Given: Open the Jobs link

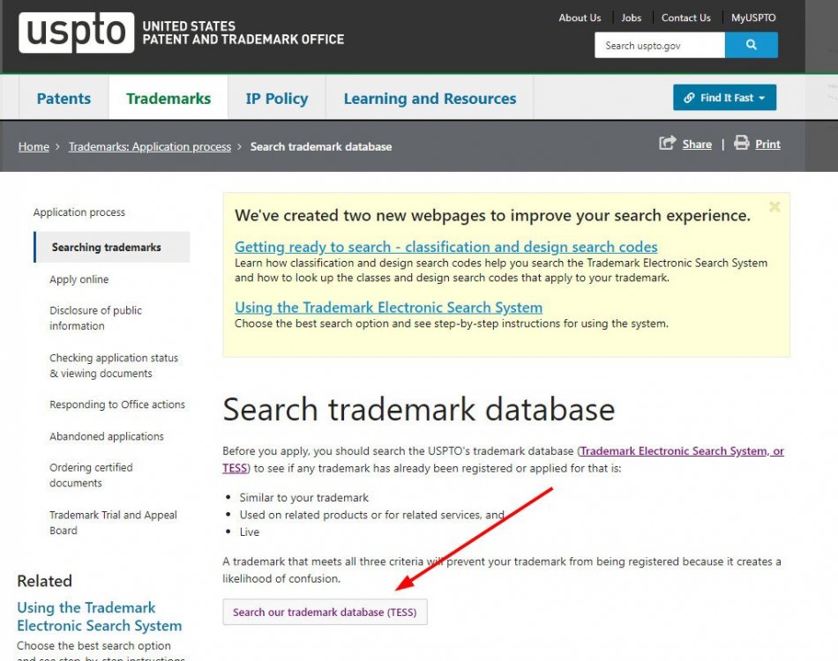Looking at the screenshot, I should point(632,18).
